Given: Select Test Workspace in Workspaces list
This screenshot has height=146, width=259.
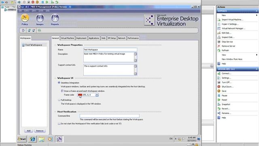Looking at the screenshot, I should (x=34, y=45).
